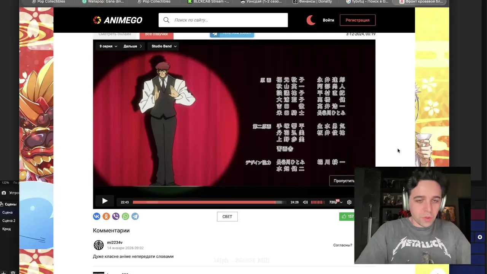Screen dimensions: 487x274
Task: Open the 9 серия episode dropdown
Action: [108, 46]
